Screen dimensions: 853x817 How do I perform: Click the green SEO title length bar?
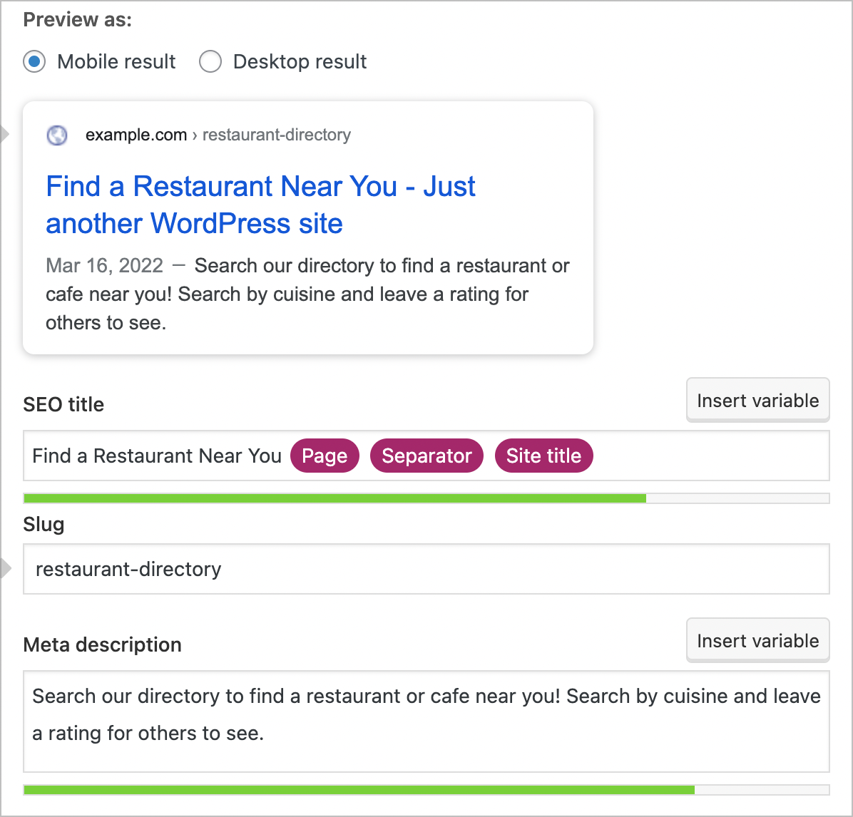[335, 498]
